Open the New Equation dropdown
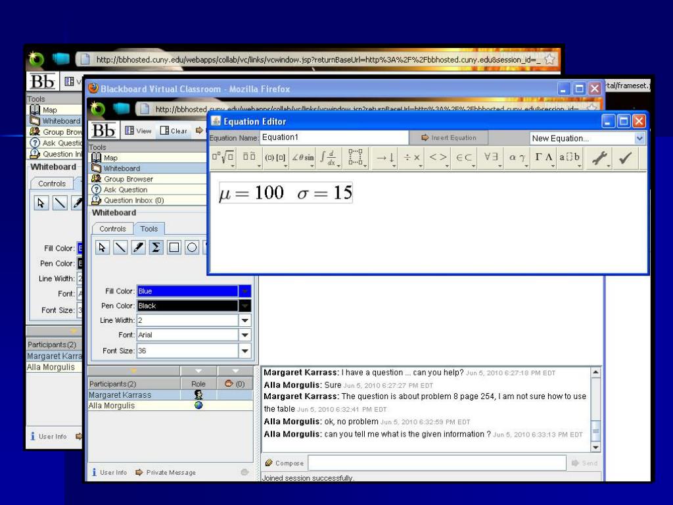The image size is (673, 505). pos(639,138)
